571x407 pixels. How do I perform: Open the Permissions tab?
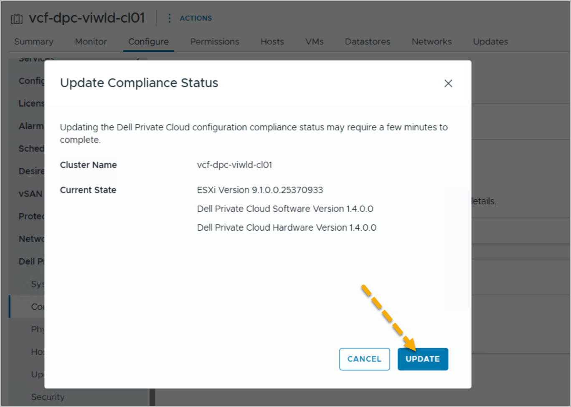point(215,42)
